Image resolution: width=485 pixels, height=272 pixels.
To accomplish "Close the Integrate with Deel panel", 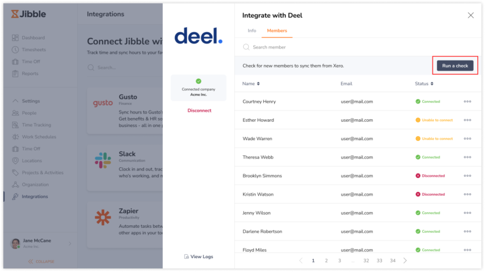I will pyautogui.click(x=470, y=15).
